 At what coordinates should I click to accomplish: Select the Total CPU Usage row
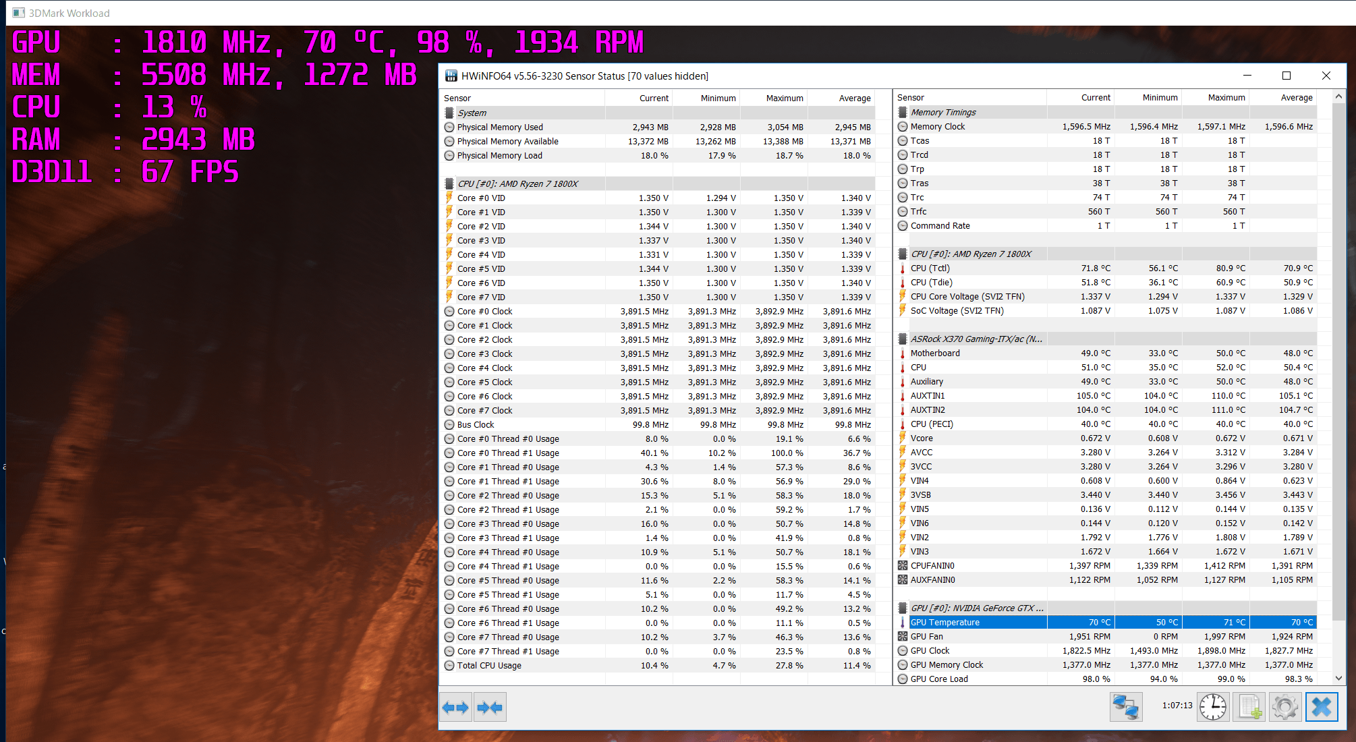(489, 666)
